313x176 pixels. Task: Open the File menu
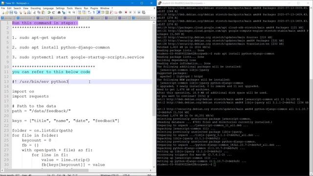coord(3,8)
